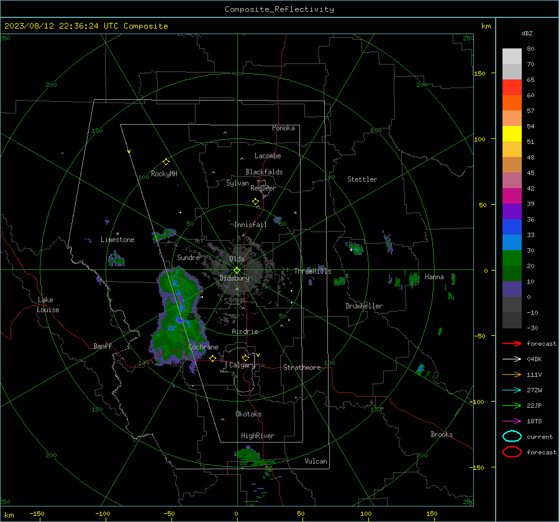Click the Hanna town label
This screenshot has width=559, height=522.
click(x=434, y=277)
